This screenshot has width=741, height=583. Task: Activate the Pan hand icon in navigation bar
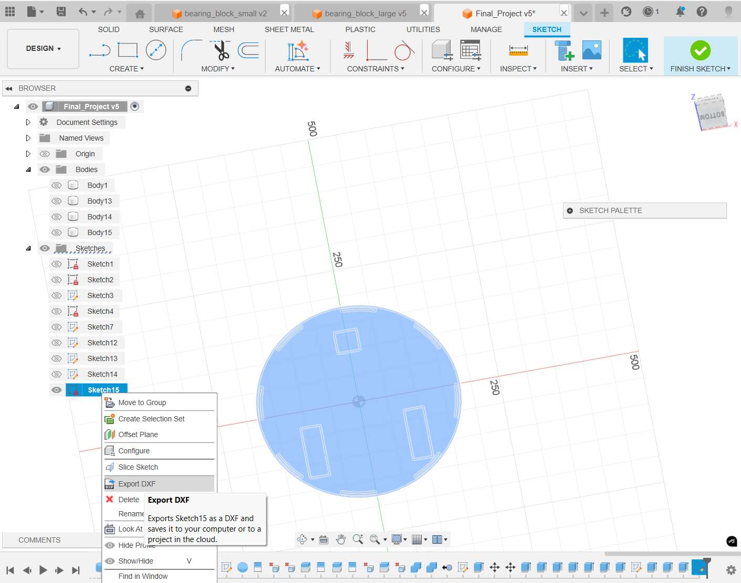coord(340,539)
